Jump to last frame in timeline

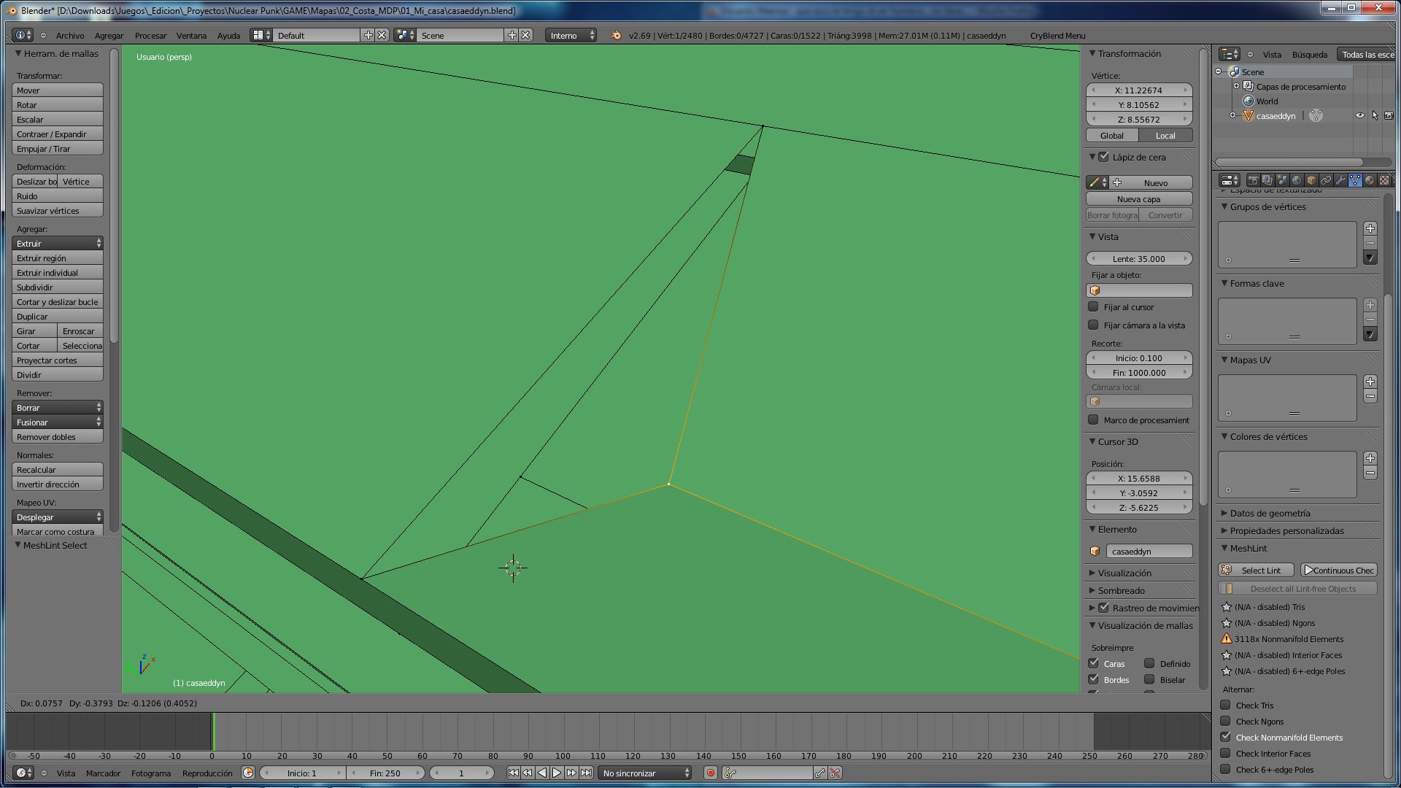tap(586, 773)
